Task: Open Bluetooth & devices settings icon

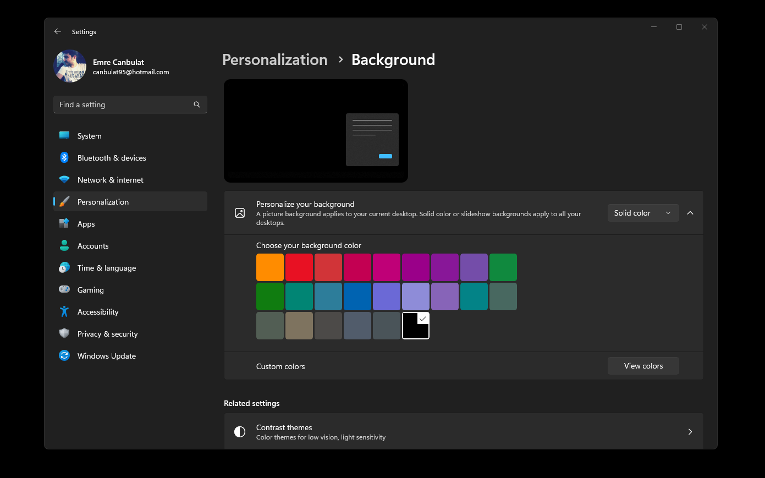Action: pyautogui.click(x=64, y=158)
